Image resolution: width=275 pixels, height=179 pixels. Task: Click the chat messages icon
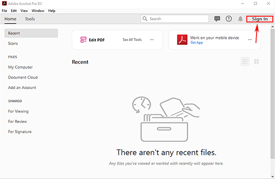click(x=217, y=19)
